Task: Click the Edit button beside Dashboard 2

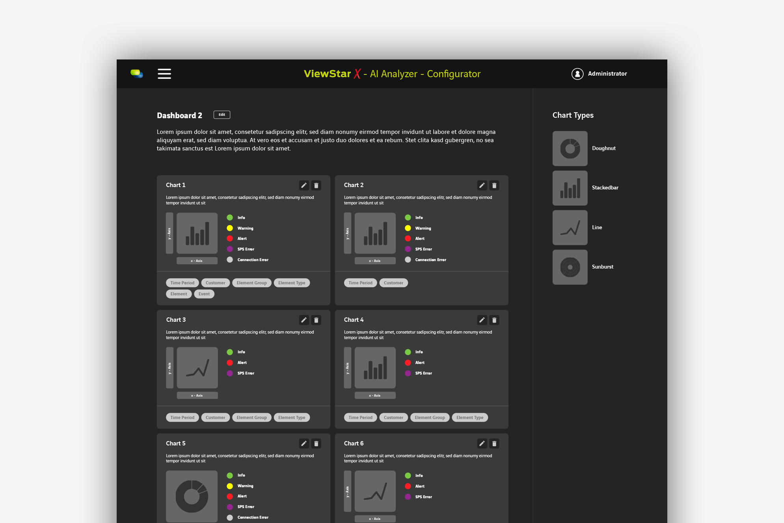Action: [222, 115]
